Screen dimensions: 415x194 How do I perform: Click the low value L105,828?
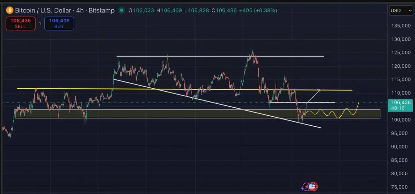196,10
